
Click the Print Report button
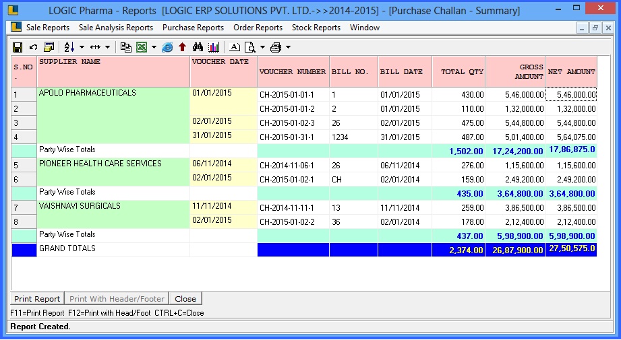coord(37,299)
